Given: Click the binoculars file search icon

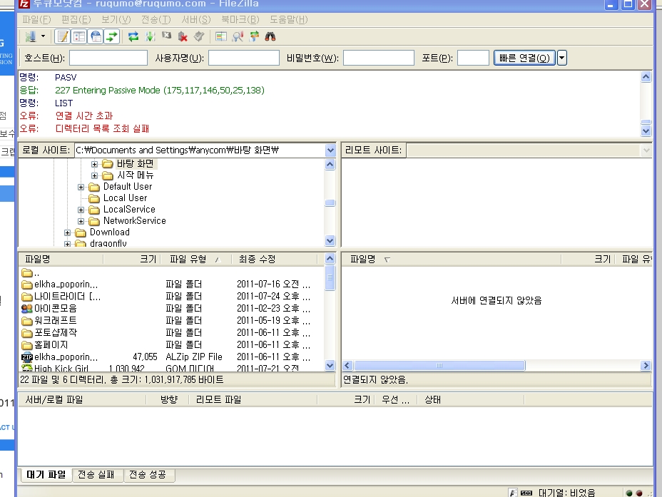Looking at the screenshot, I should [270, 36].
